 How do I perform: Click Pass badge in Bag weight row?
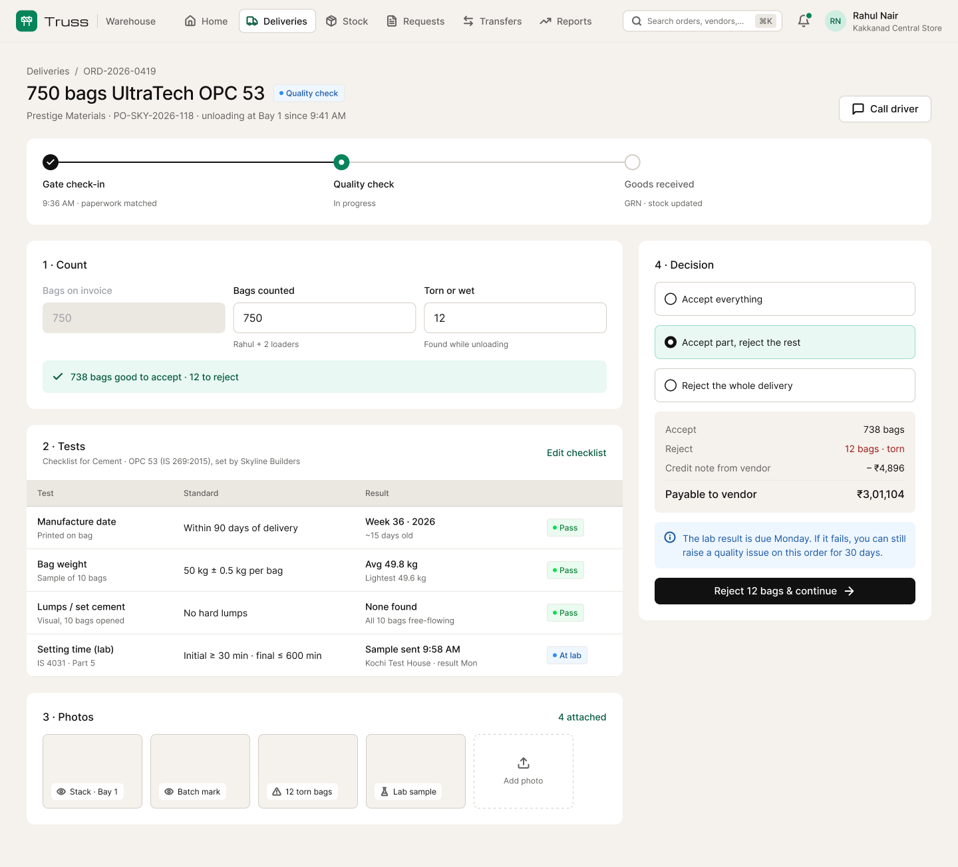point(565,570)
